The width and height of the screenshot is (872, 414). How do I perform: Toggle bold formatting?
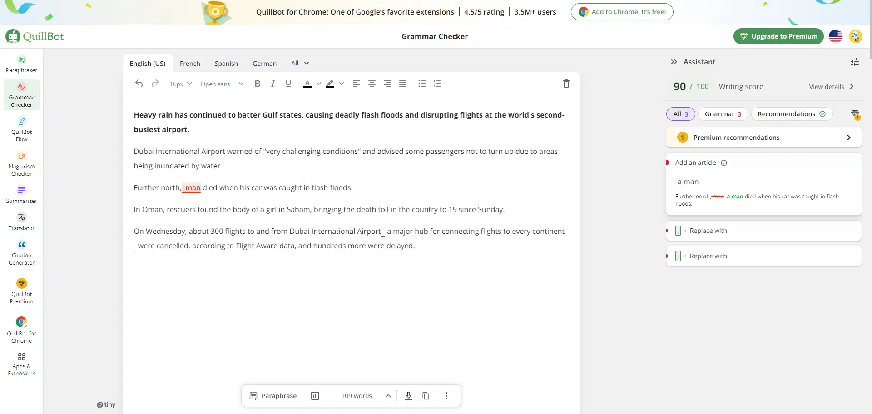[x=258, y=84]
